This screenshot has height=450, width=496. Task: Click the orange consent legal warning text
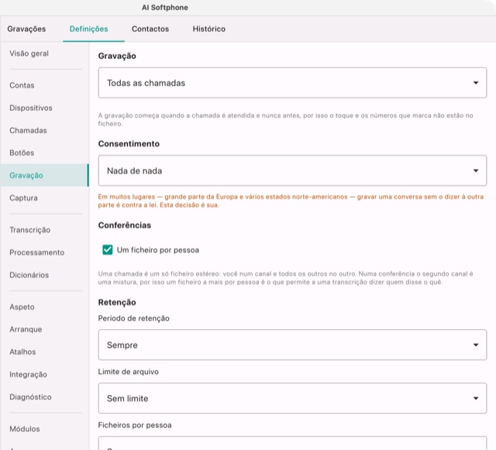click(x=291, y=201)
